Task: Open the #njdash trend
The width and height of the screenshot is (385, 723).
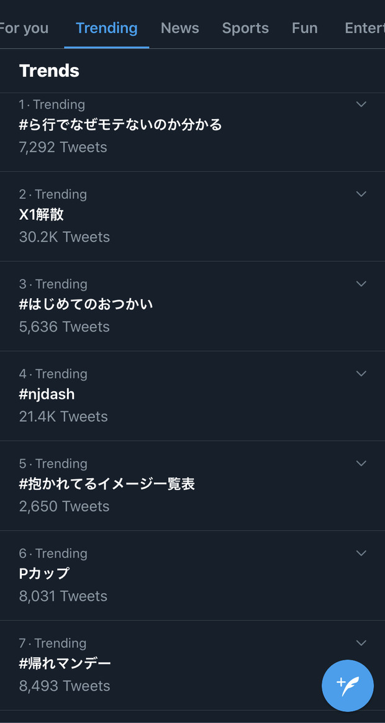Action: tap(192, 396)
